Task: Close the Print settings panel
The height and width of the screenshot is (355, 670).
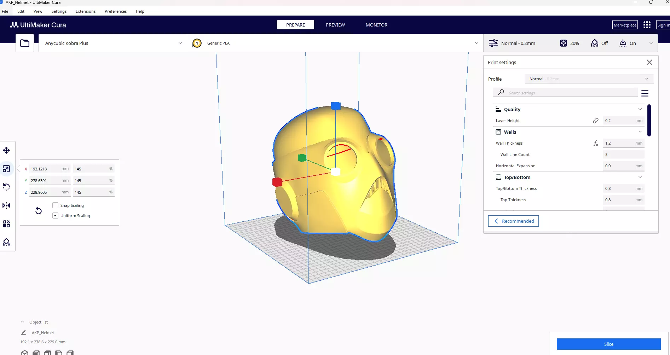Action: [x=649, y=62]
